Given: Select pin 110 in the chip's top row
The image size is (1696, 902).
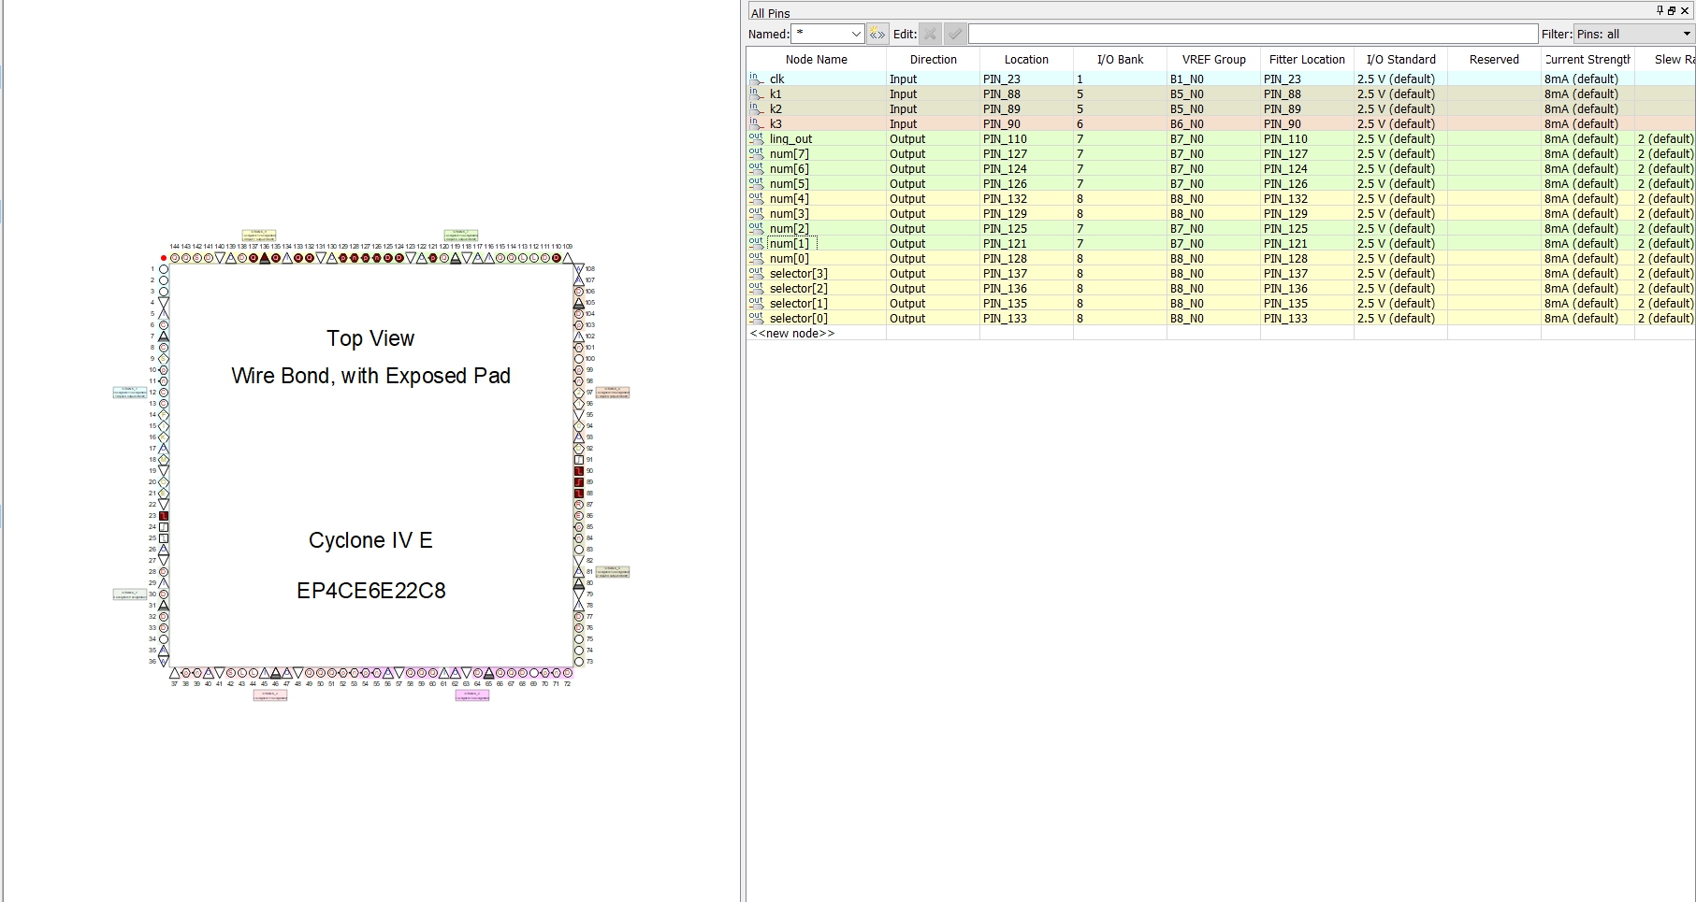Looking at the screenshot, I should click(557, 258).
